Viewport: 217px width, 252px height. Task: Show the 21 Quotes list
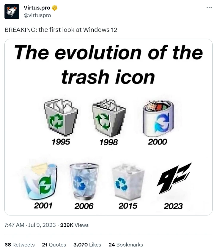pyautogui.click(x=54, y=245)
